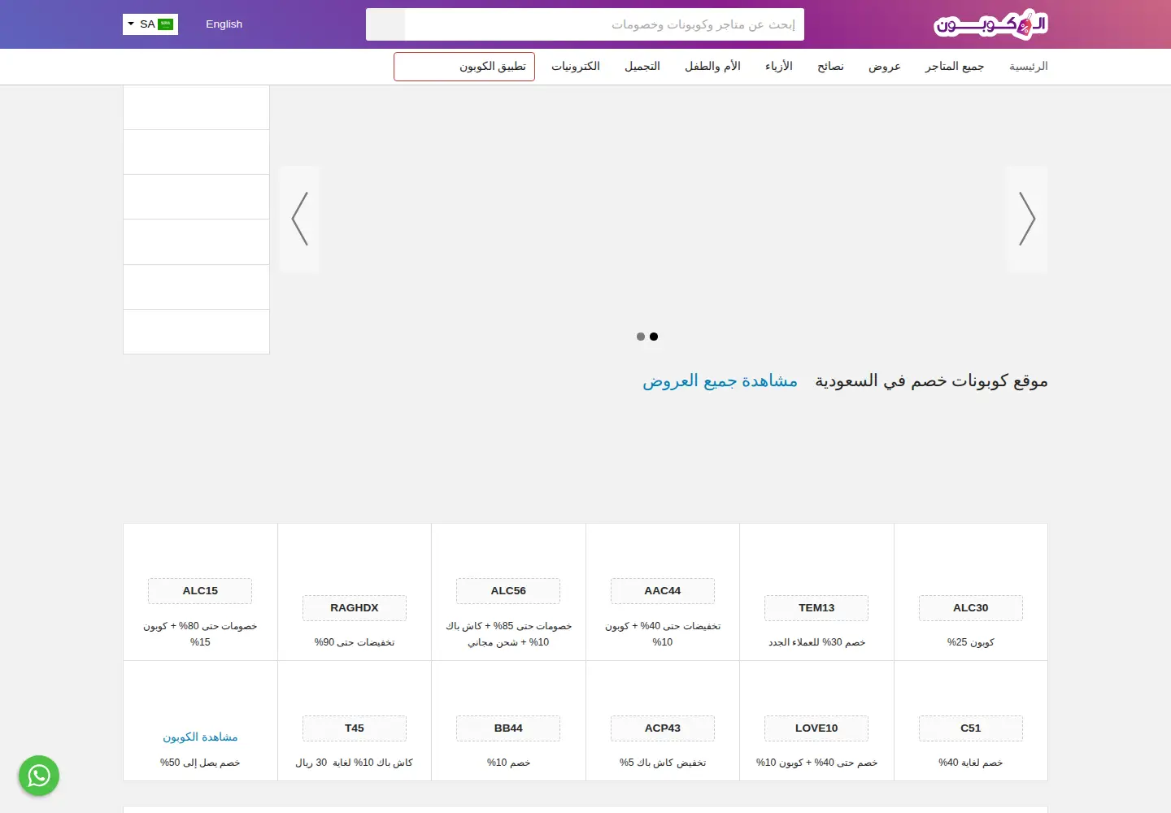Viewport: 1171px width, 813px height.
Task: Click the كوبون 25% description text
Action: [971, 642]
